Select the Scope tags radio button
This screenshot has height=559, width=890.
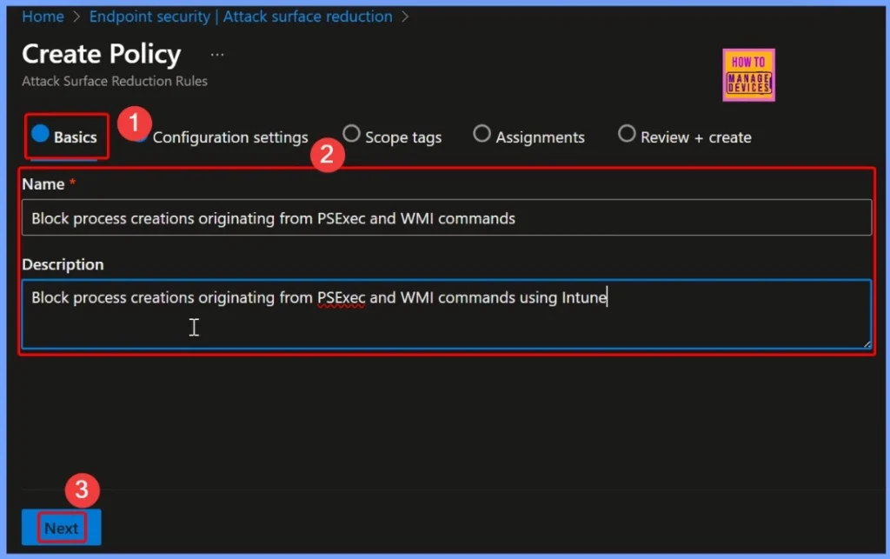pos(351,135)
